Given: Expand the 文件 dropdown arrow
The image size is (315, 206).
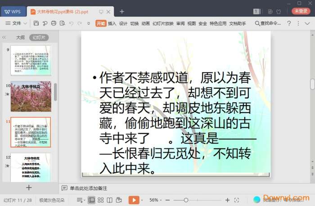Looking at the screenshot, I should click(25, 23).
